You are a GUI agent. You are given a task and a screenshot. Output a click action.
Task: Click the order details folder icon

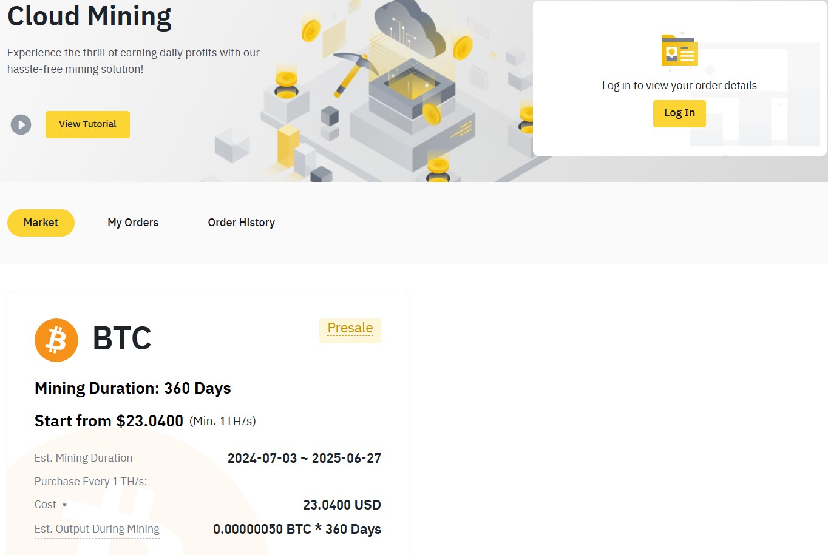tap(679, 50)
